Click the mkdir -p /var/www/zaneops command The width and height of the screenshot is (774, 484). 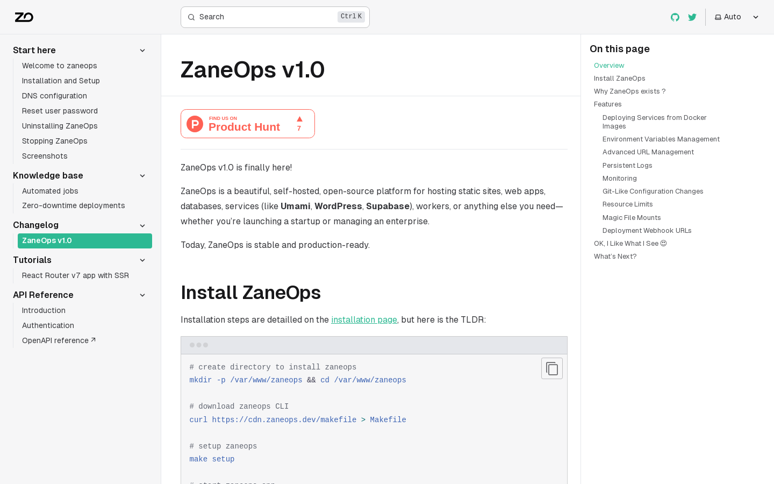point(246,380)
